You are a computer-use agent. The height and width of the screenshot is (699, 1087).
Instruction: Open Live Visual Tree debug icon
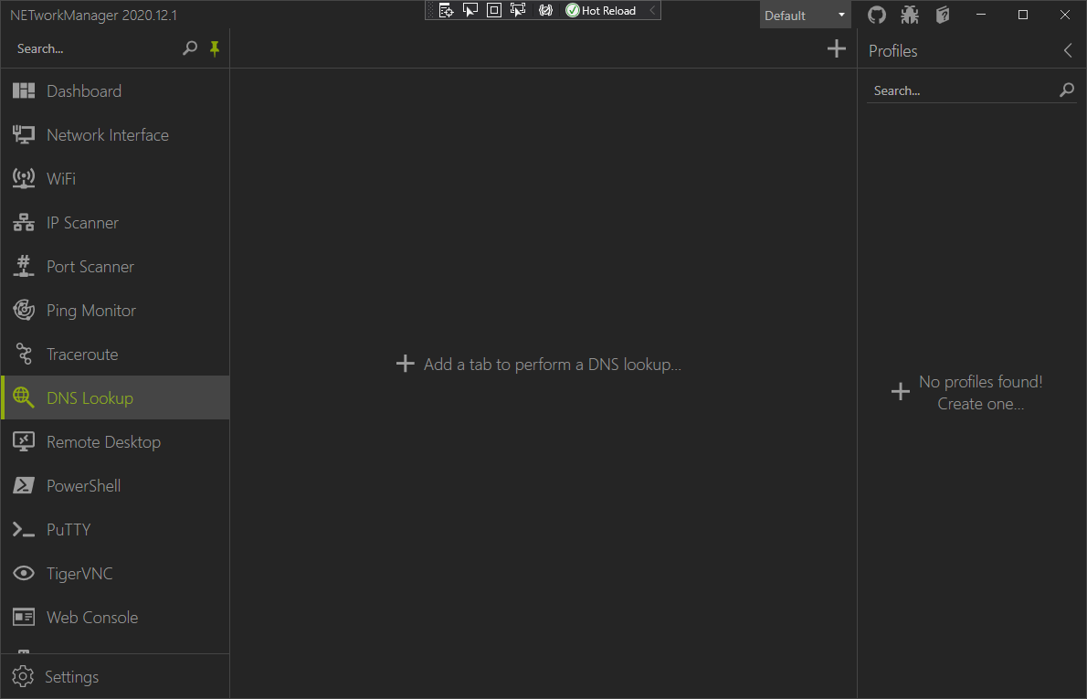tap(447, 10)
